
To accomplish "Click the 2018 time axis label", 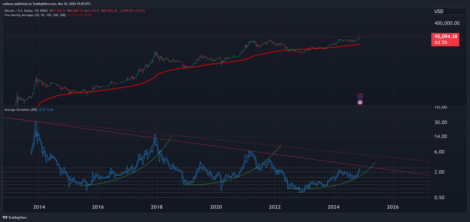I will coord(156,207).
